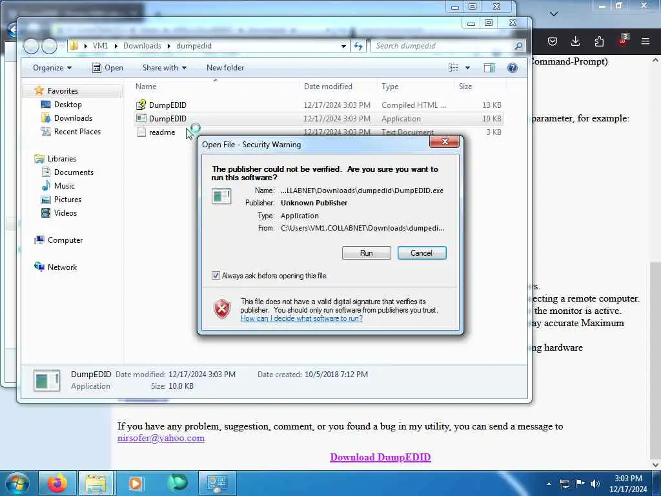Open the Organize dropdown menu
The height and width of the screenshot is (496, 661).
52,68
